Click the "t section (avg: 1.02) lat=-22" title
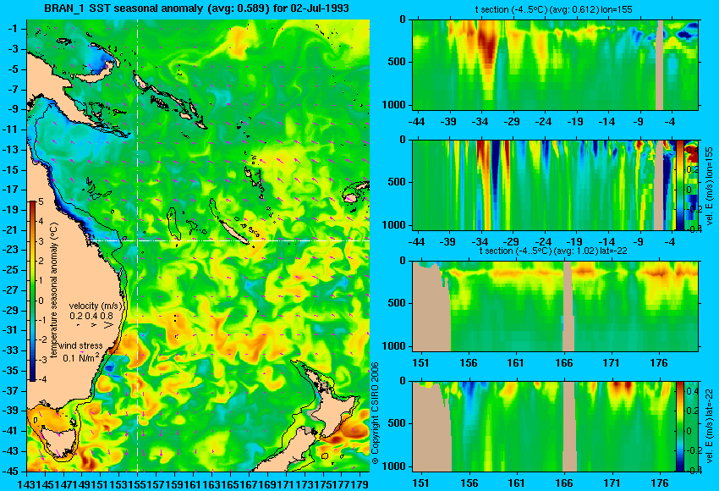This screenshot has width=719, height=491. tap(553, 251)
